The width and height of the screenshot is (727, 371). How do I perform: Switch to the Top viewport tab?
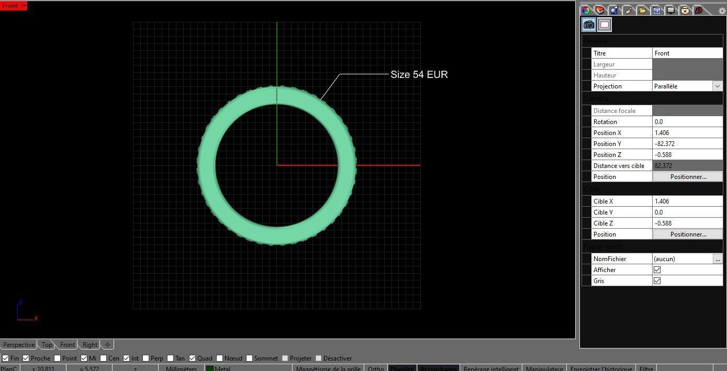(x=47, y=345)
